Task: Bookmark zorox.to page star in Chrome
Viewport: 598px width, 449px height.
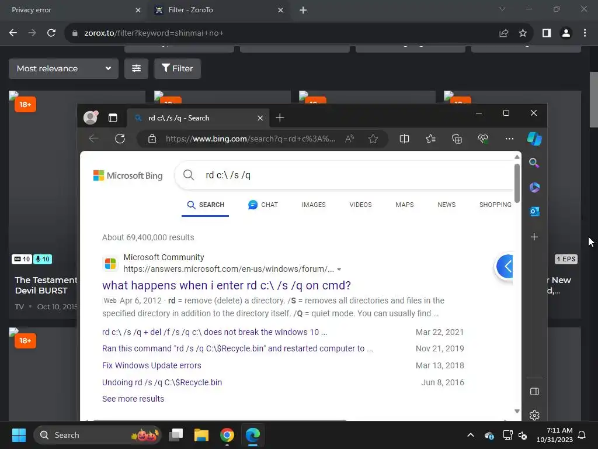Action: [523, 33]
